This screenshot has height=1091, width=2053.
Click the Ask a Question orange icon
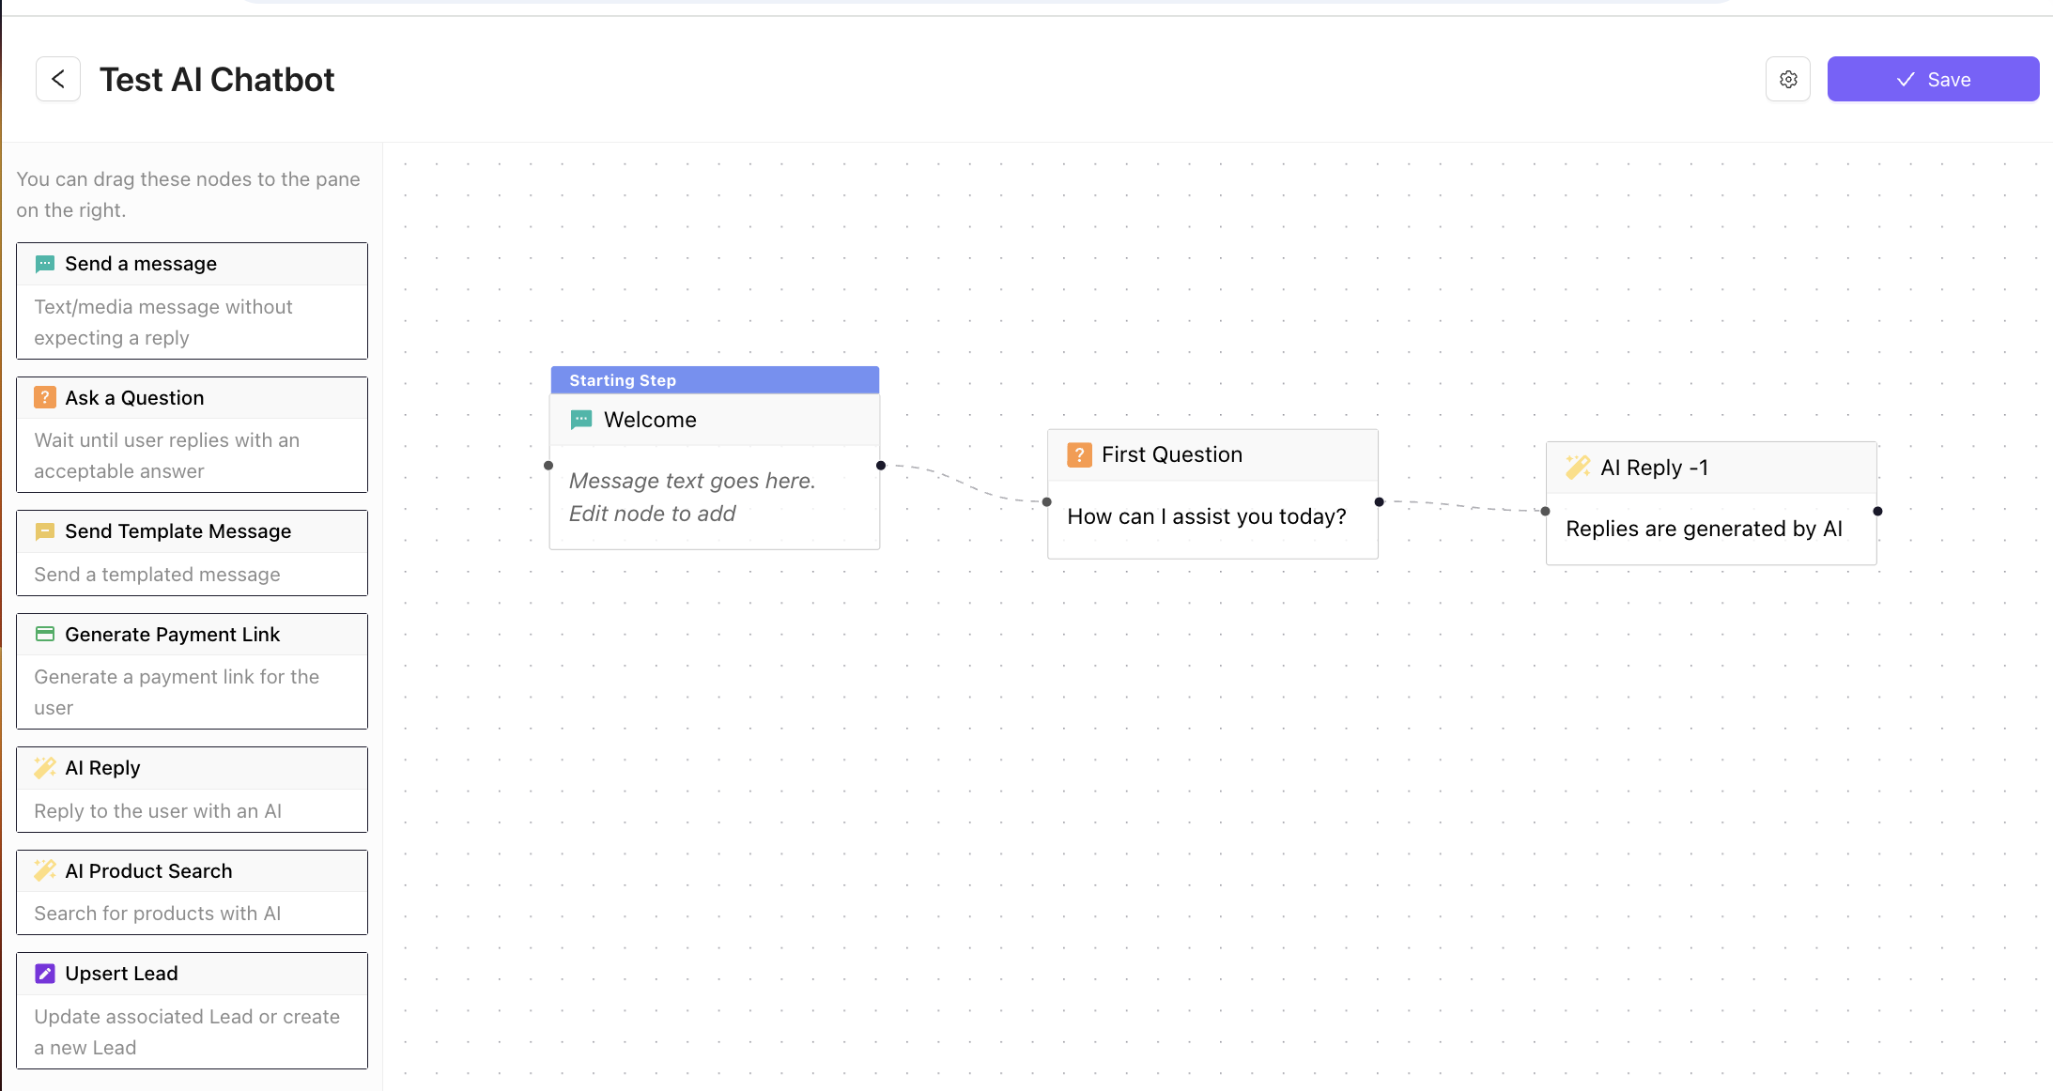coord(44,397)
